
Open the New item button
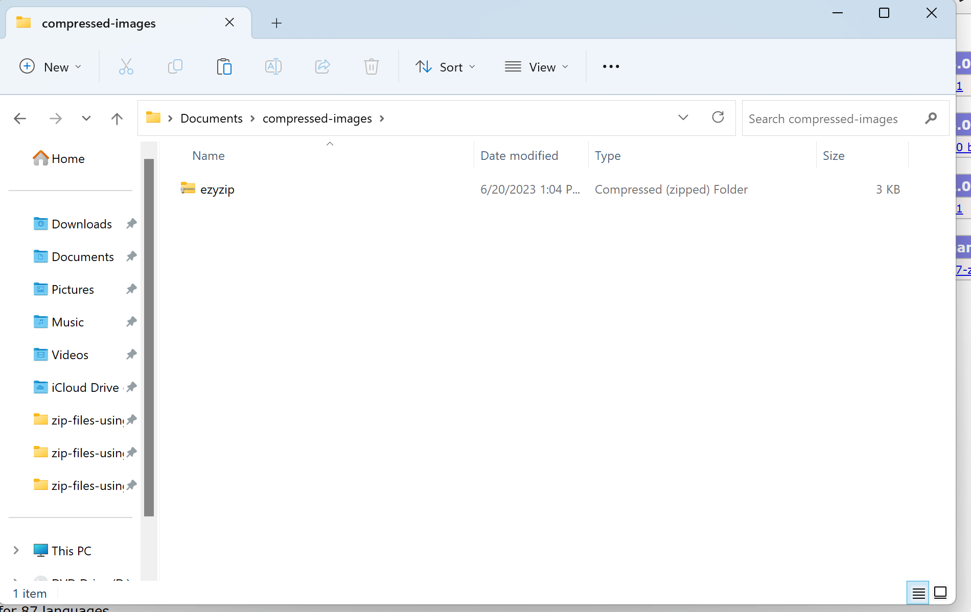[x=51, y=66]
